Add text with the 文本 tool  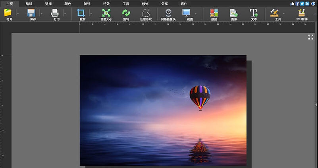point(254,13)
